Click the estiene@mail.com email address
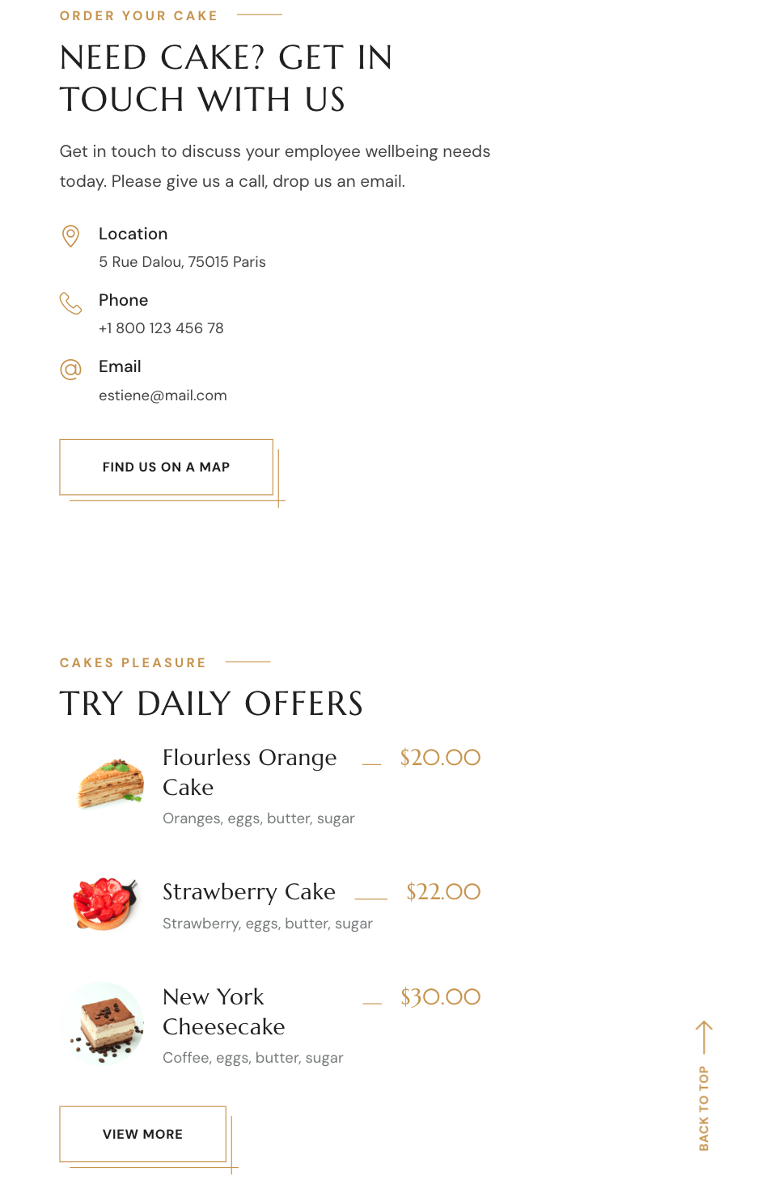Viewport: 783px width, 1184px height. click(x=163, y=395)
